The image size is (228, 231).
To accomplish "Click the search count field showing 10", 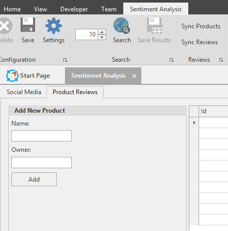I will (87, 34).
